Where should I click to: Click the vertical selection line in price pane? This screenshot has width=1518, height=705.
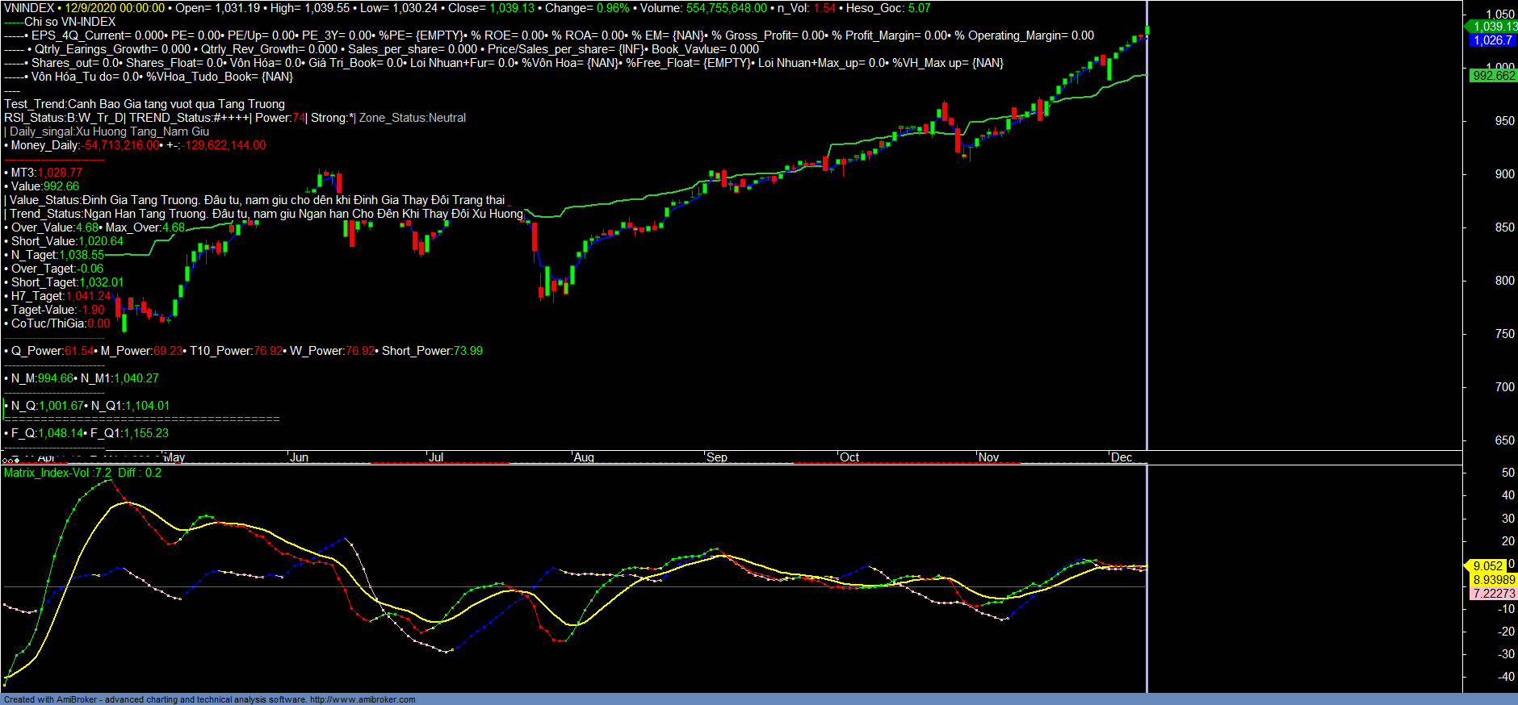(x=1147, y=242)
